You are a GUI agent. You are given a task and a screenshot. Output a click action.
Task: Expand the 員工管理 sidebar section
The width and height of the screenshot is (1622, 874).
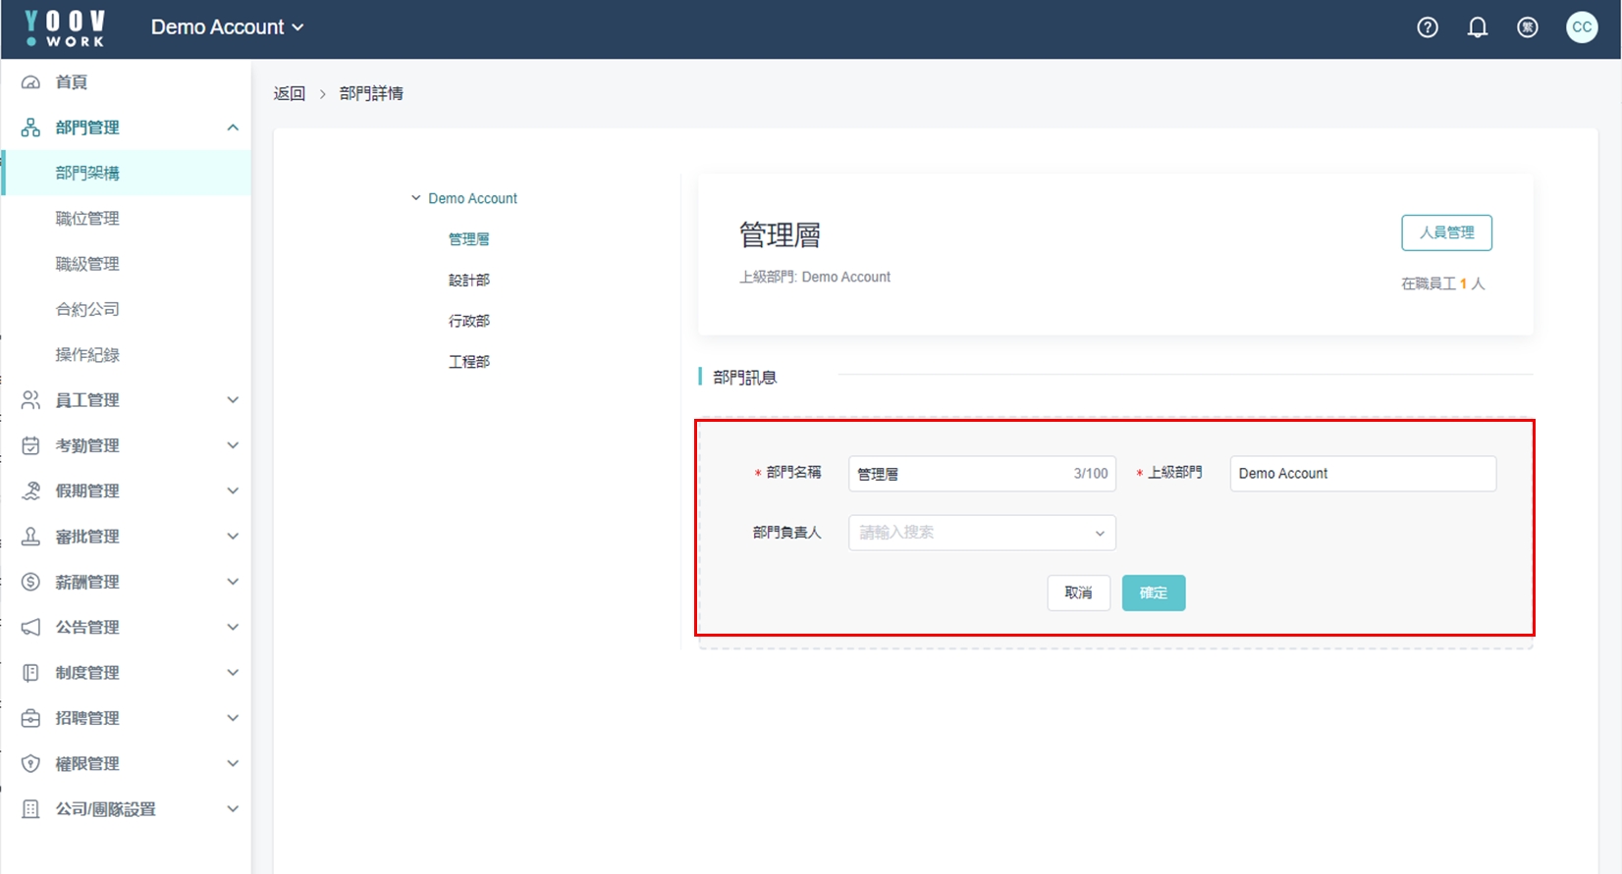(233, 400)
